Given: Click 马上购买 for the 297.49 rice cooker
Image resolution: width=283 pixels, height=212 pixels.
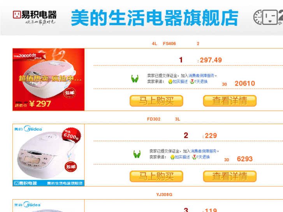Looking at the screenshot, I should [x=156, y=101].
